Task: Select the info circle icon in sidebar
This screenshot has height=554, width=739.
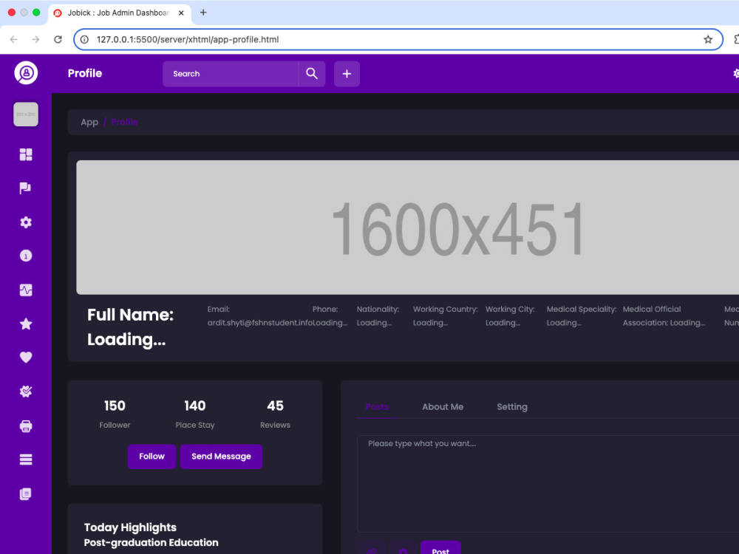Action: pyautogui.click(x=26, y=256)
